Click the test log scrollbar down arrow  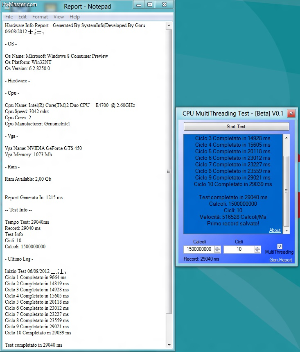pyautogui.click(x=286, y=231)
